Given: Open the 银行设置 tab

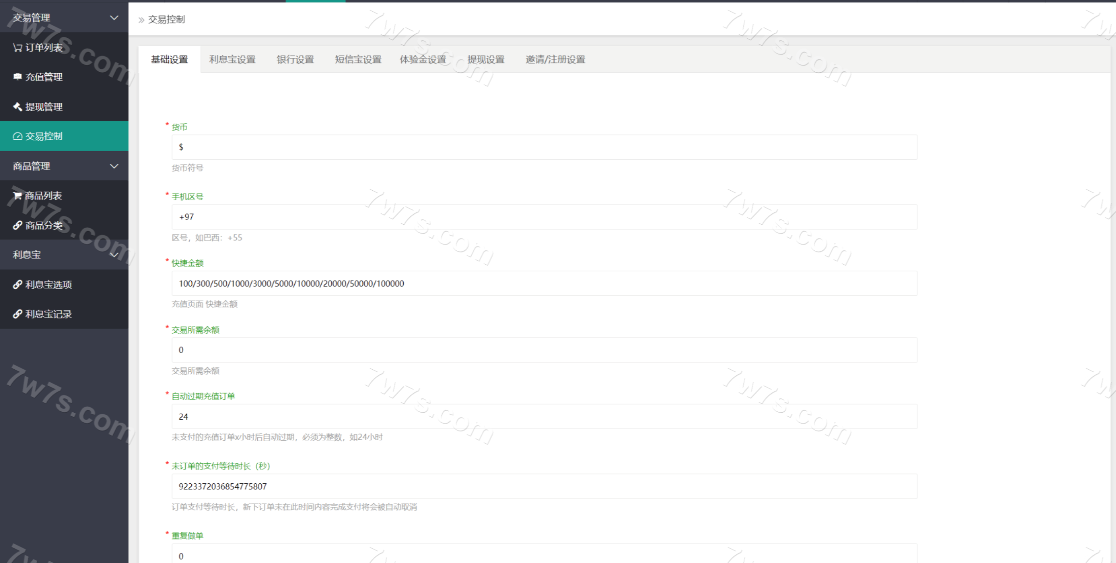Looking at the screenshot, I should pos(295,60).
